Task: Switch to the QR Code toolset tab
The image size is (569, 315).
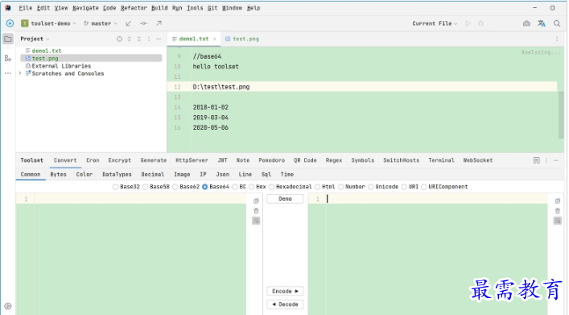Action: pyautogui.click(x=305, y=160)
